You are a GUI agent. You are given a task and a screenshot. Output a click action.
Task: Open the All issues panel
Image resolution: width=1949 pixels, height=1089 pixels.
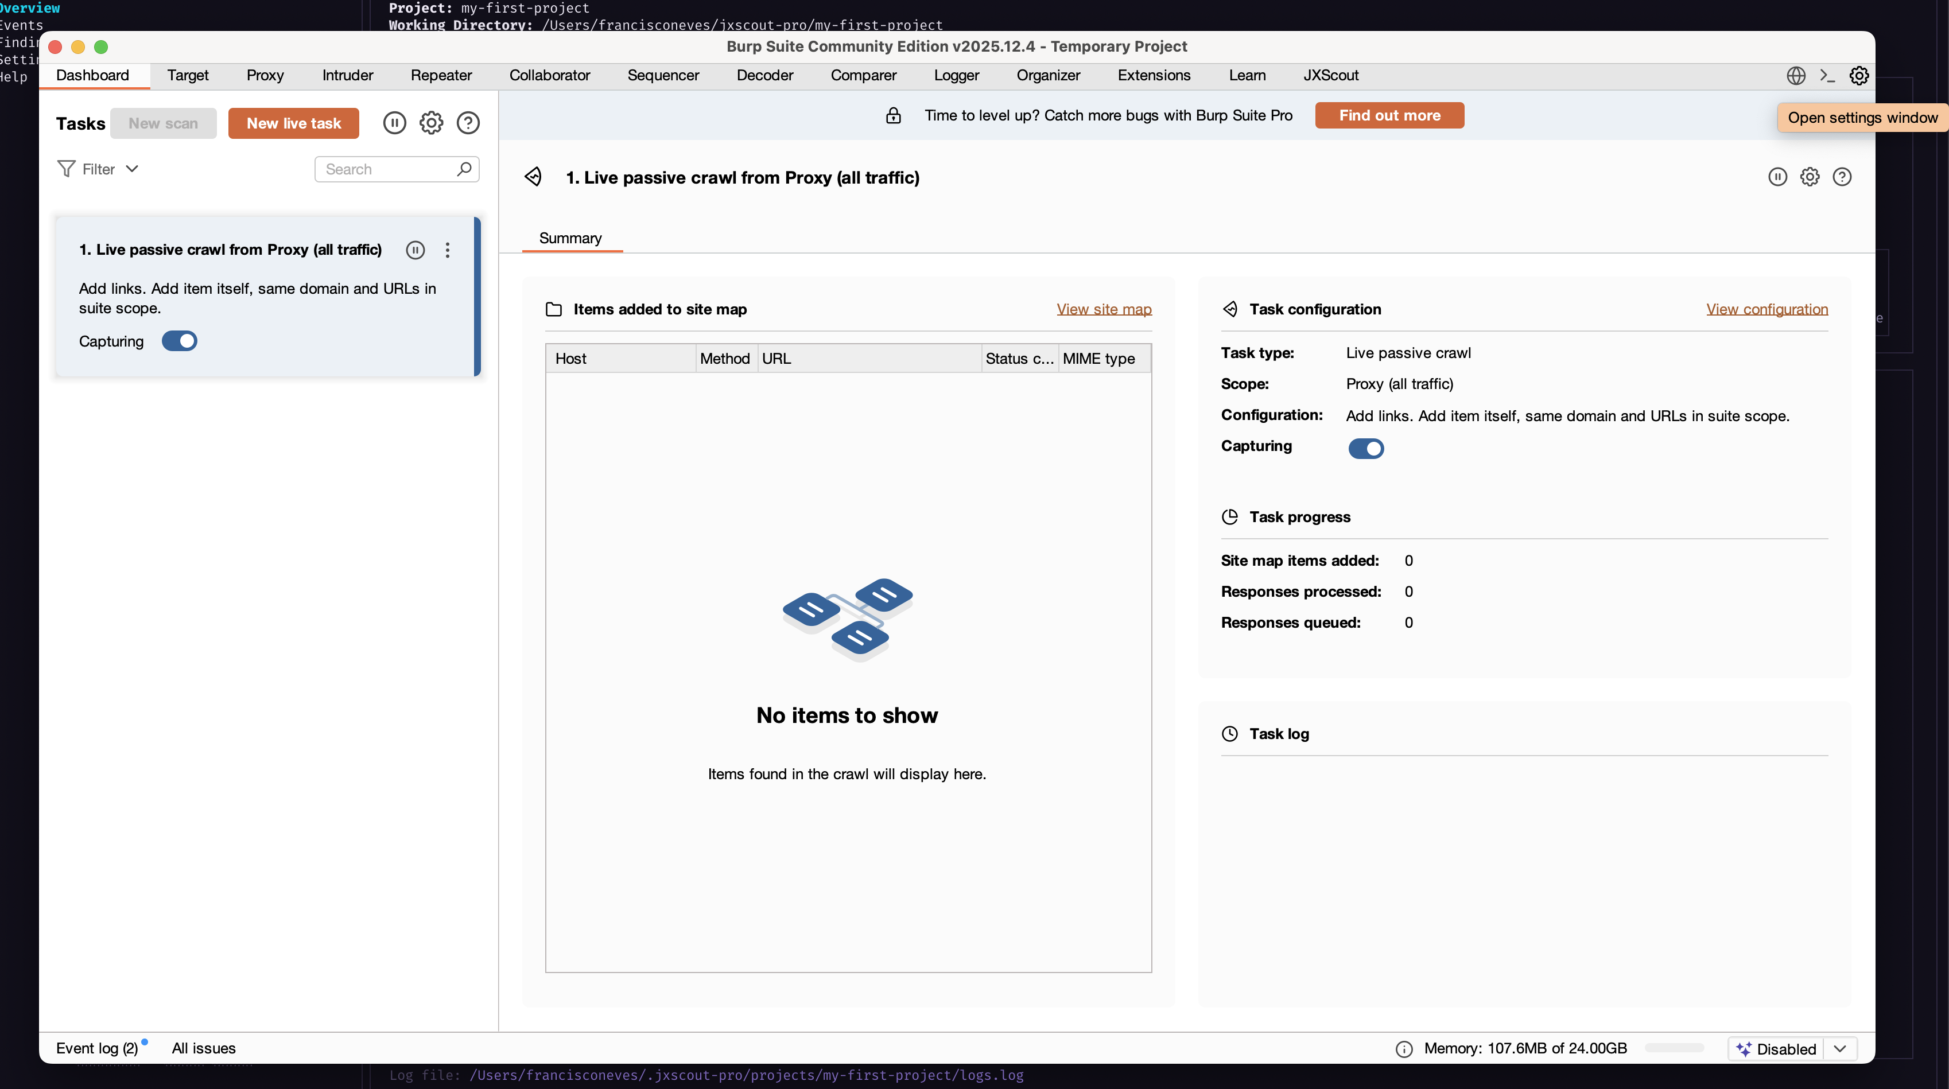coord(204,1049)
